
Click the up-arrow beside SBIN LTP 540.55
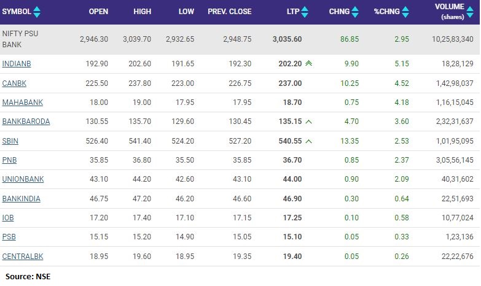click(308, 141)
